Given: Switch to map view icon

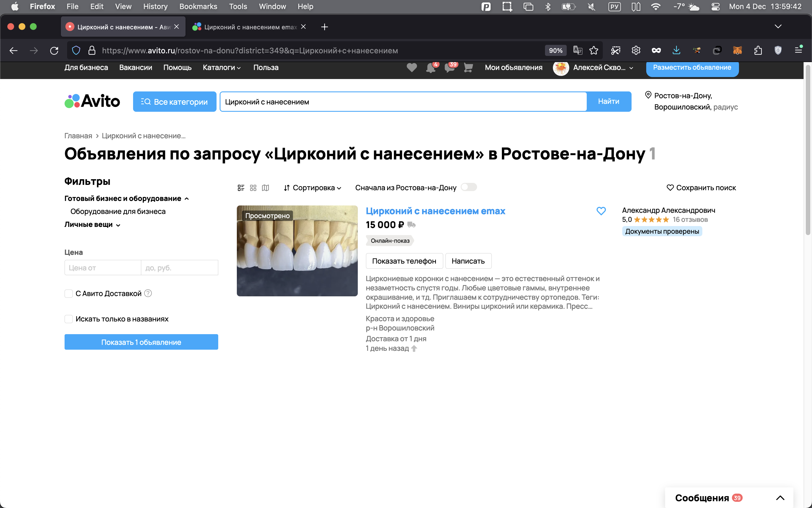Looking at the screenshot, I should [265, 188].
